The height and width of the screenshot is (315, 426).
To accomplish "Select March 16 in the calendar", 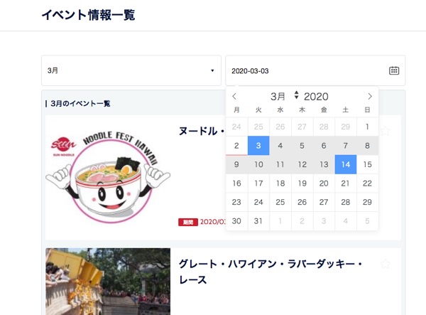I will (236, 183).
